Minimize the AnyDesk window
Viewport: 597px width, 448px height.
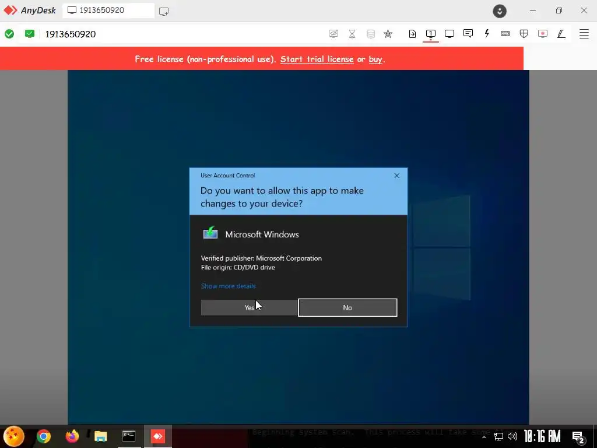click(x=533, y=10)
